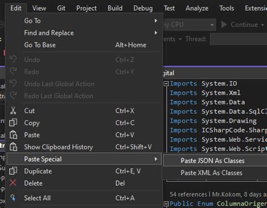Click the Redo Last Global Action icon
The width and height of the screenshot is (267, 208).
pyautogui.click(x=13, y=96)
